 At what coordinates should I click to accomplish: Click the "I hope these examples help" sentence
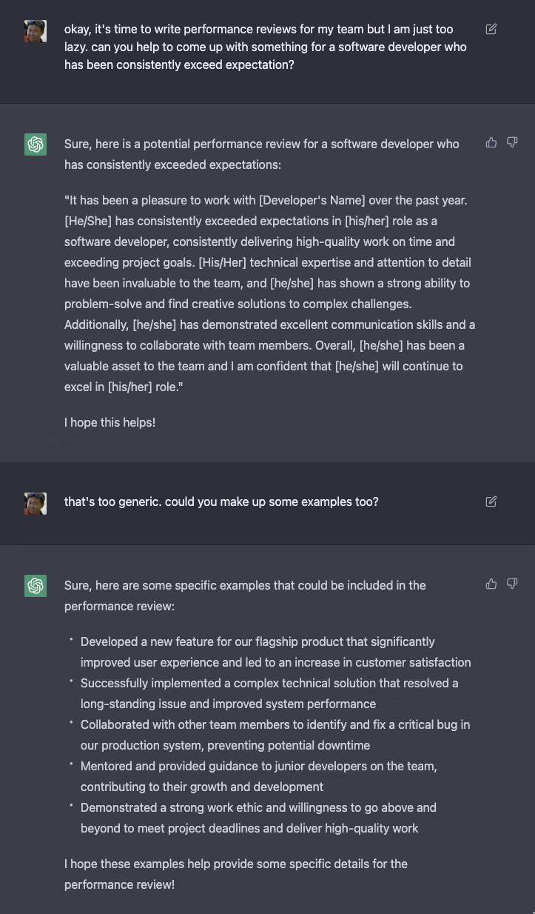(236, 874)
